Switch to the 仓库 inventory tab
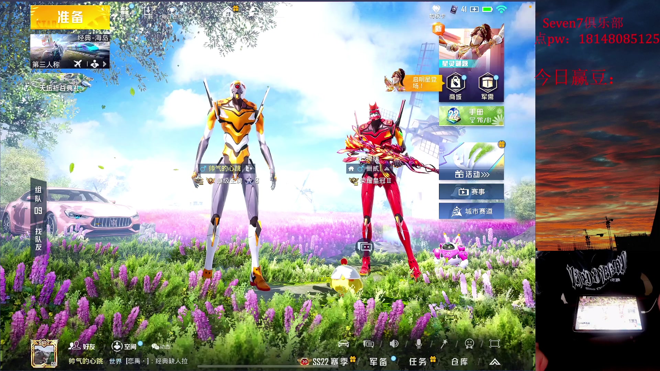 tap(459, 362)
